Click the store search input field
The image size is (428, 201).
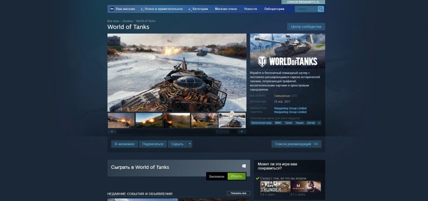pos(306,9)
